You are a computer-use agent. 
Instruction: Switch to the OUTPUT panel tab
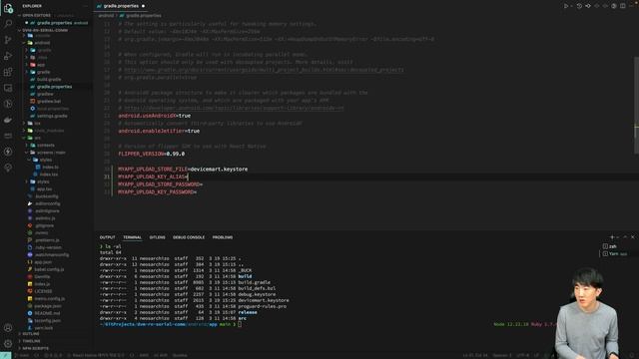point(108,237)
